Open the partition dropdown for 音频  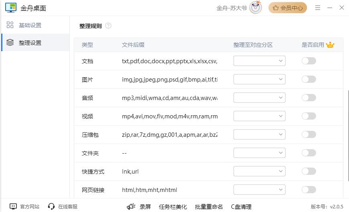(259, 98)
